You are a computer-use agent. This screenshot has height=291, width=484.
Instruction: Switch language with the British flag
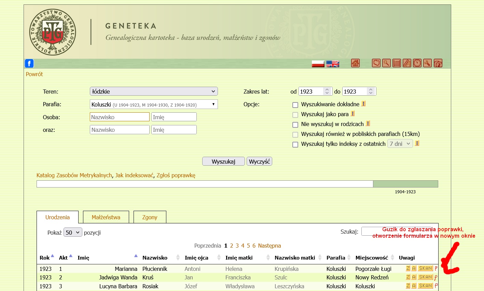[x=332, y=64]
